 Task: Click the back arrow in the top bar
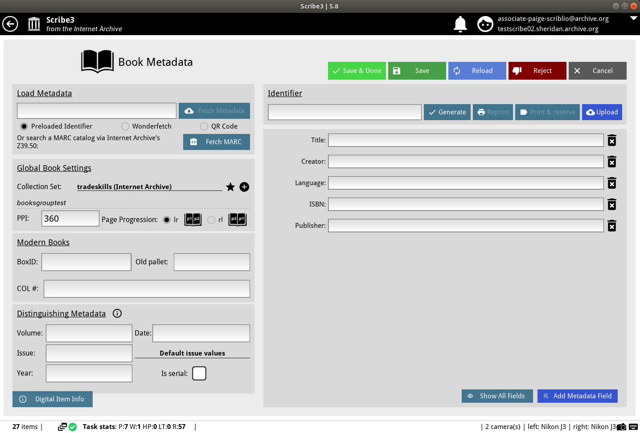pos(10,24)
